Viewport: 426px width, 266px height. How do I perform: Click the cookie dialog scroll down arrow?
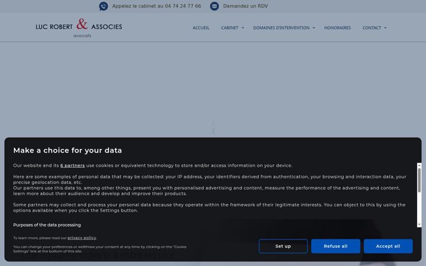coord(419,225)
